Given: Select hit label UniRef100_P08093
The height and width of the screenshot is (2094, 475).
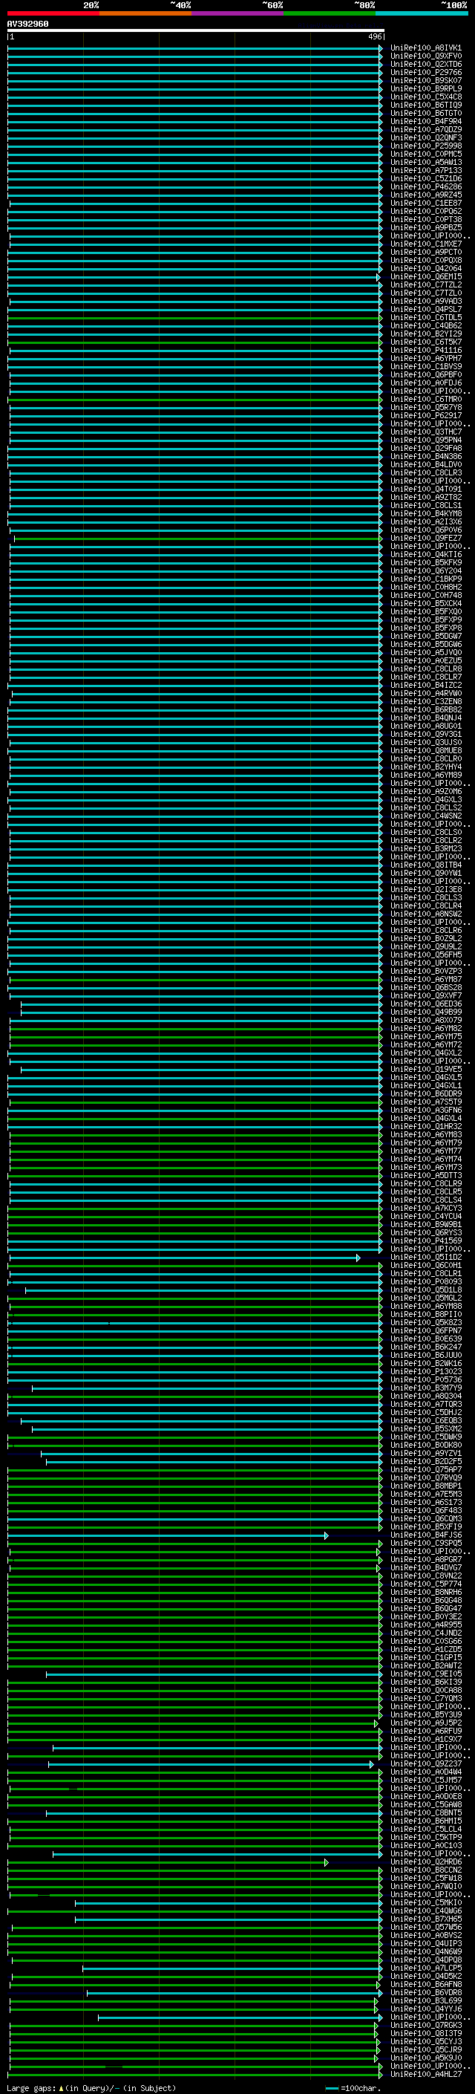Looking at the screenshot, I should (425, 1282).
